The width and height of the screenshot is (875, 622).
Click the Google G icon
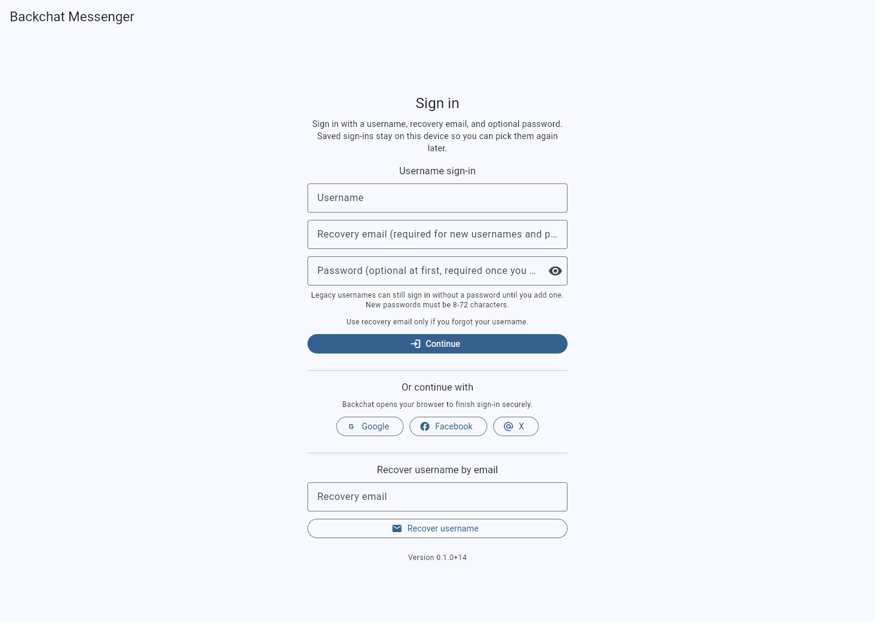click(351, 426)
